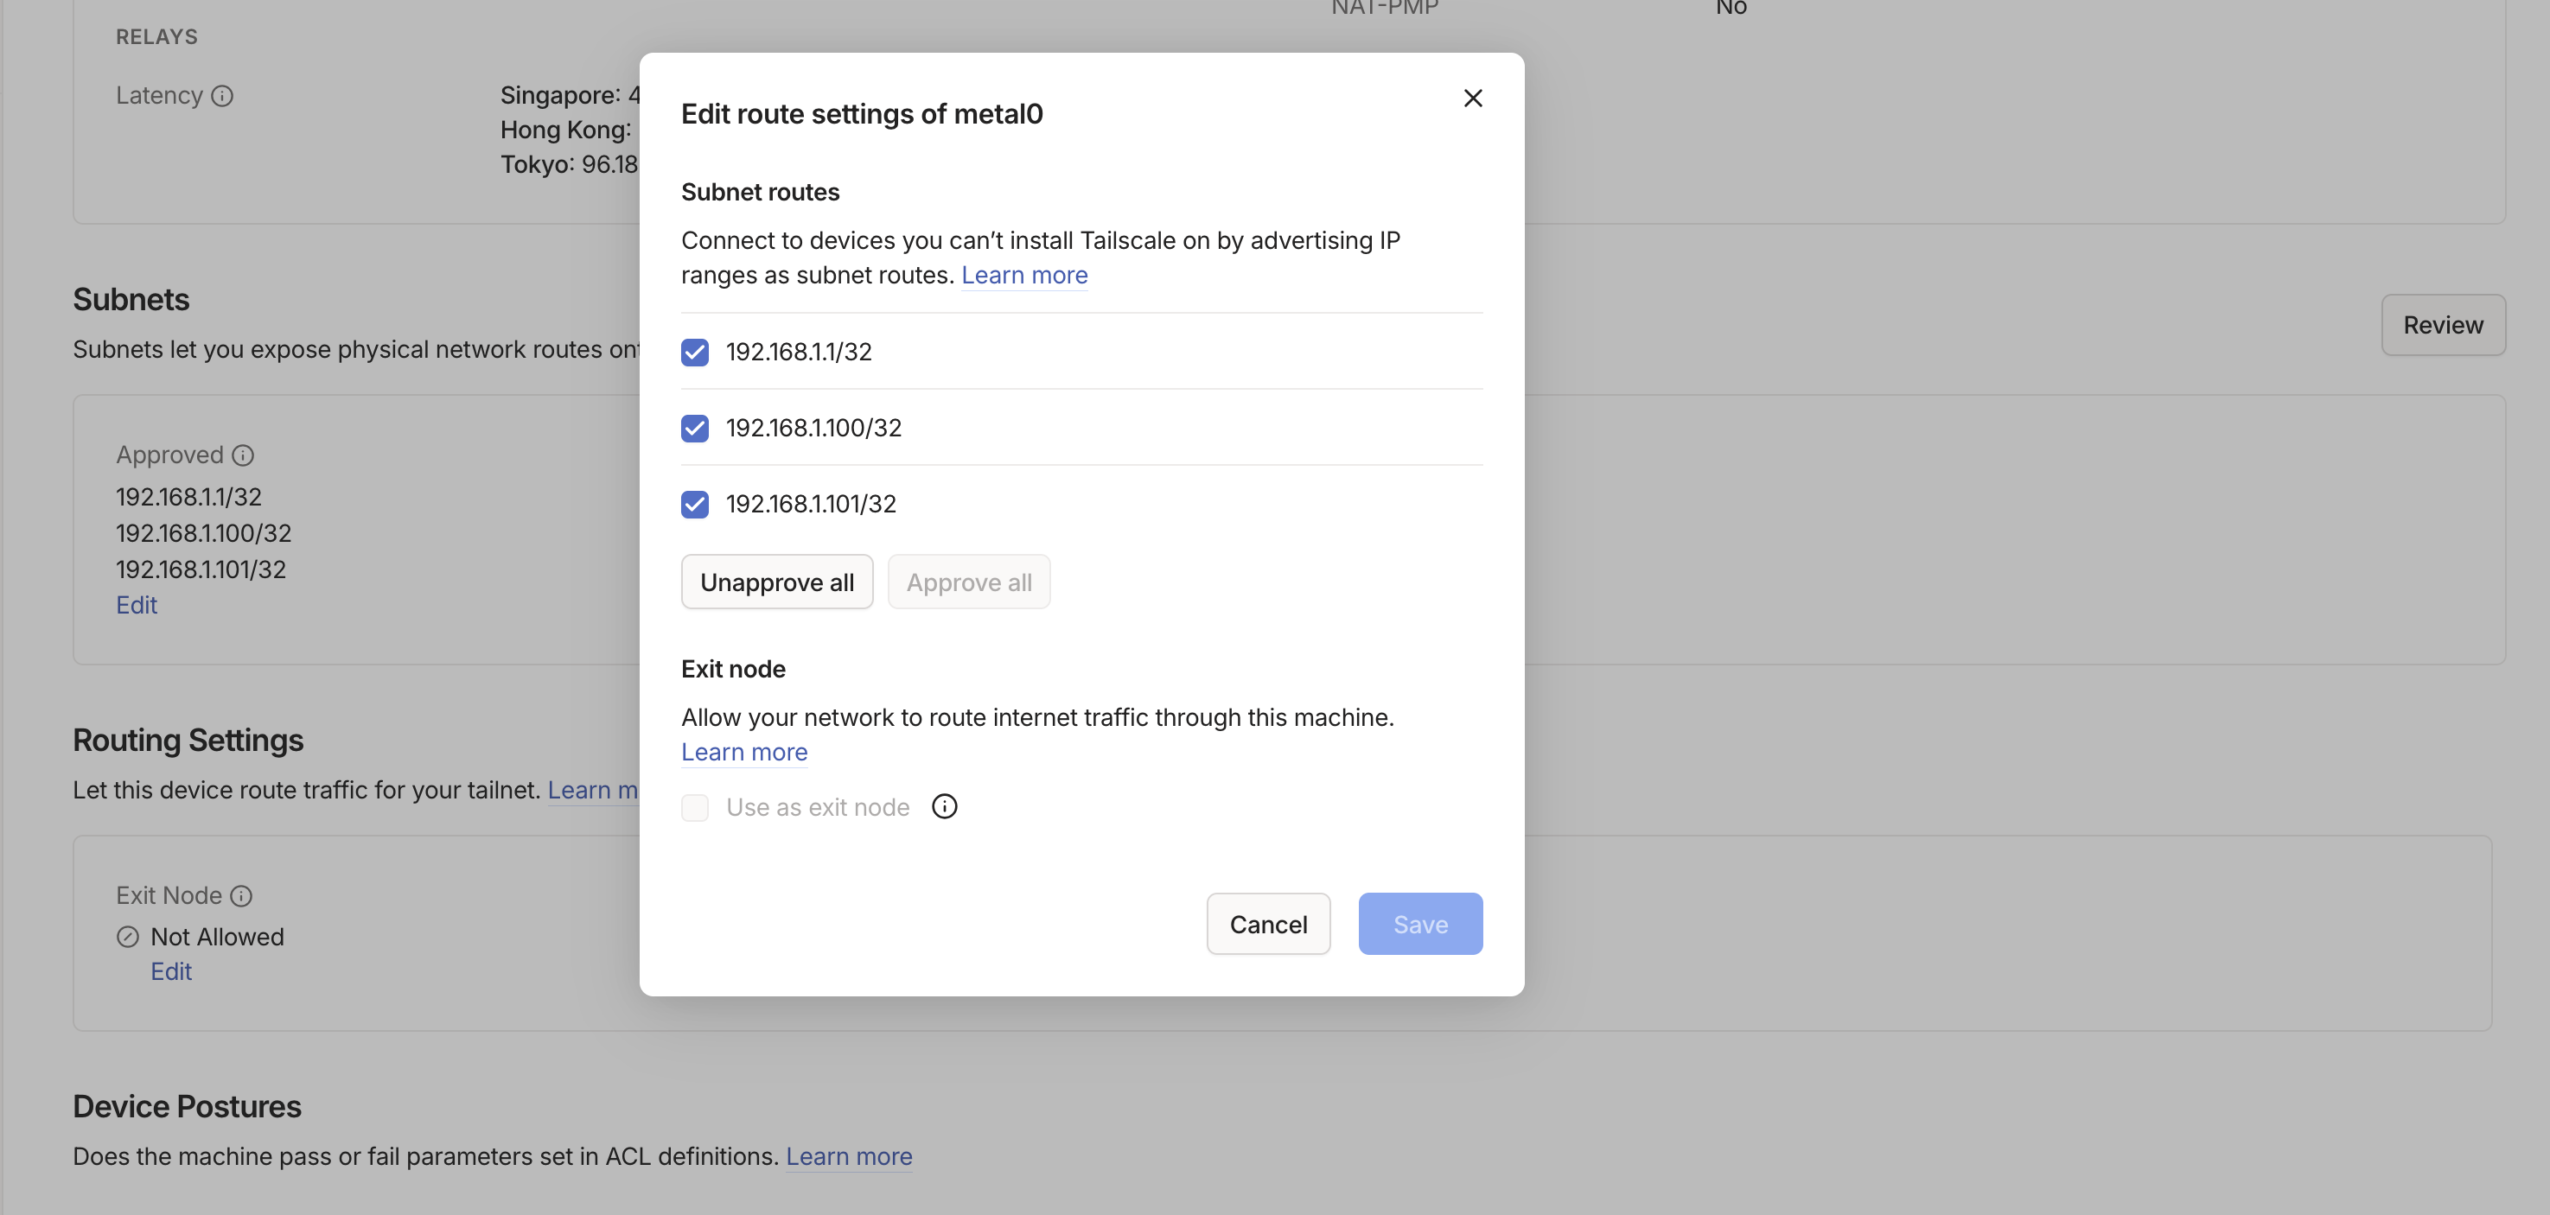The image size is (2550, 1215).
Task: Open the Routing Settings Learn more link
Action: (x=593, y=790)
